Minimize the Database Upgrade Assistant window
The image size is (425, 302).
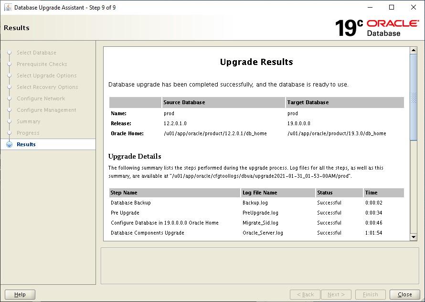click(370, 7)
